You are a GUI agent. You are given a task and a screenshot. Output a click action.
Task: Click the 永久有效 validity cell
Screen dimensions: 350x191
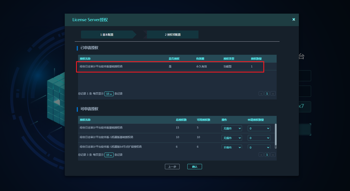201,66
